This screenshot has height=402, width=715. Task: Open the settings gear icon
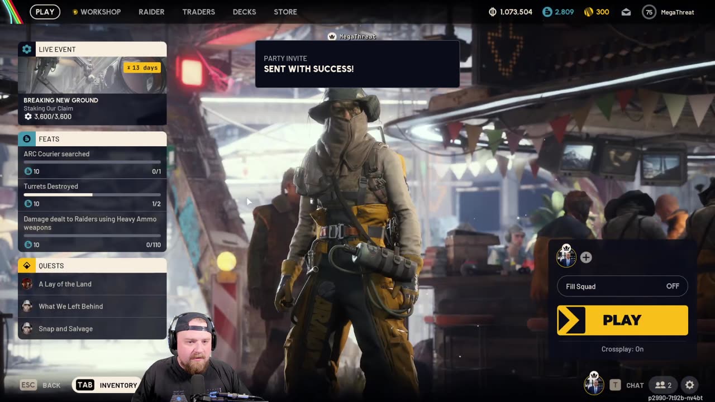690,385
